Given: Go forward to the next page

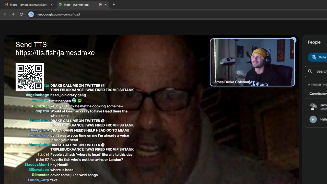Looking at the screenshot, I should pyautogui.click(x=13, y=14).
